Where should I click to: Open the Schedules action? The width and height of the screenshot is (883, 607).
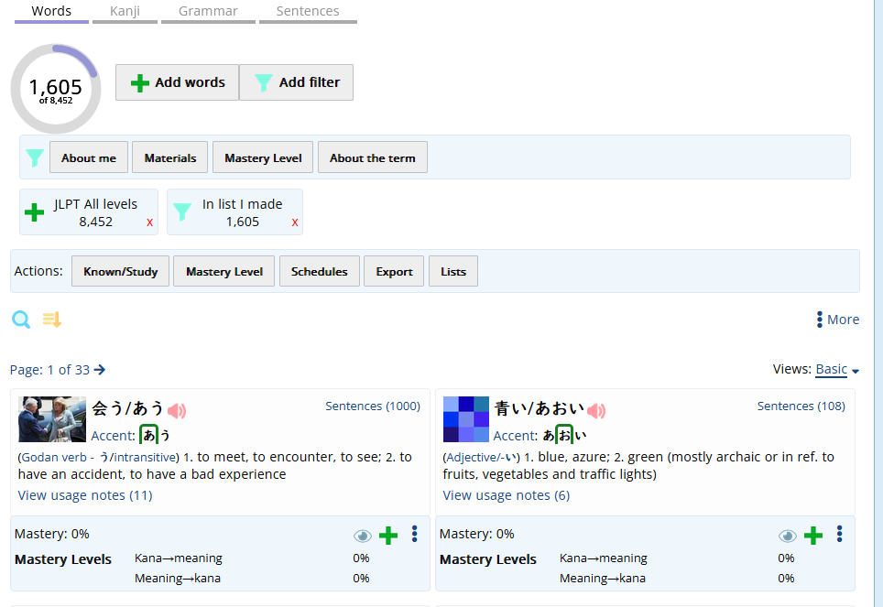(320, 271)
